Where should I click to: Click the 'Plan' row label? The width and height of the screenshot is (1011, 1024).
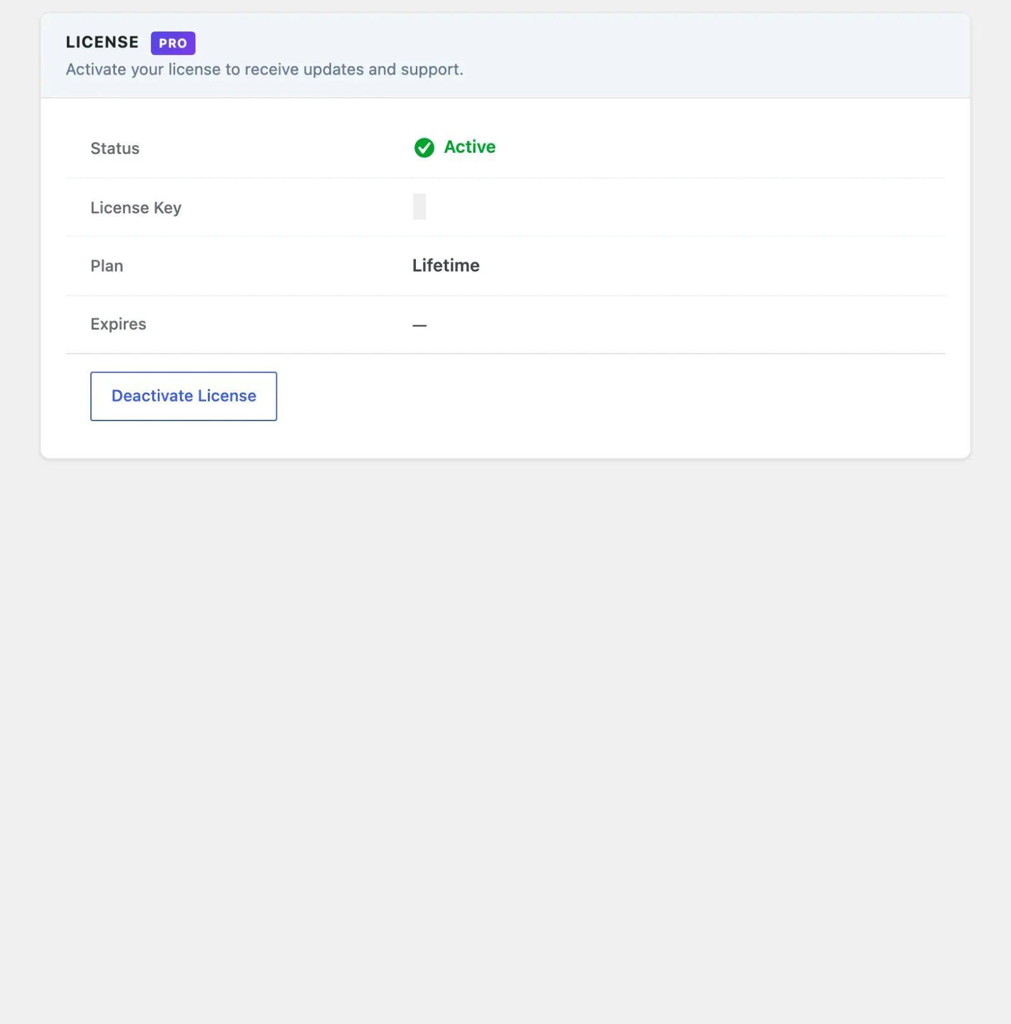click(x=107, y=266)
